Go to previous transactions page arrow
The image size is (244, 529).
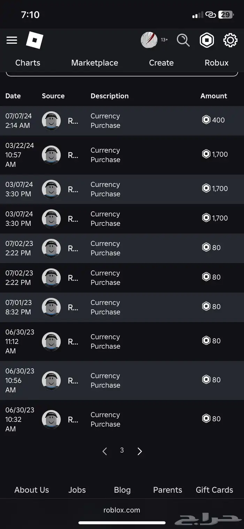tap(105, 451)
